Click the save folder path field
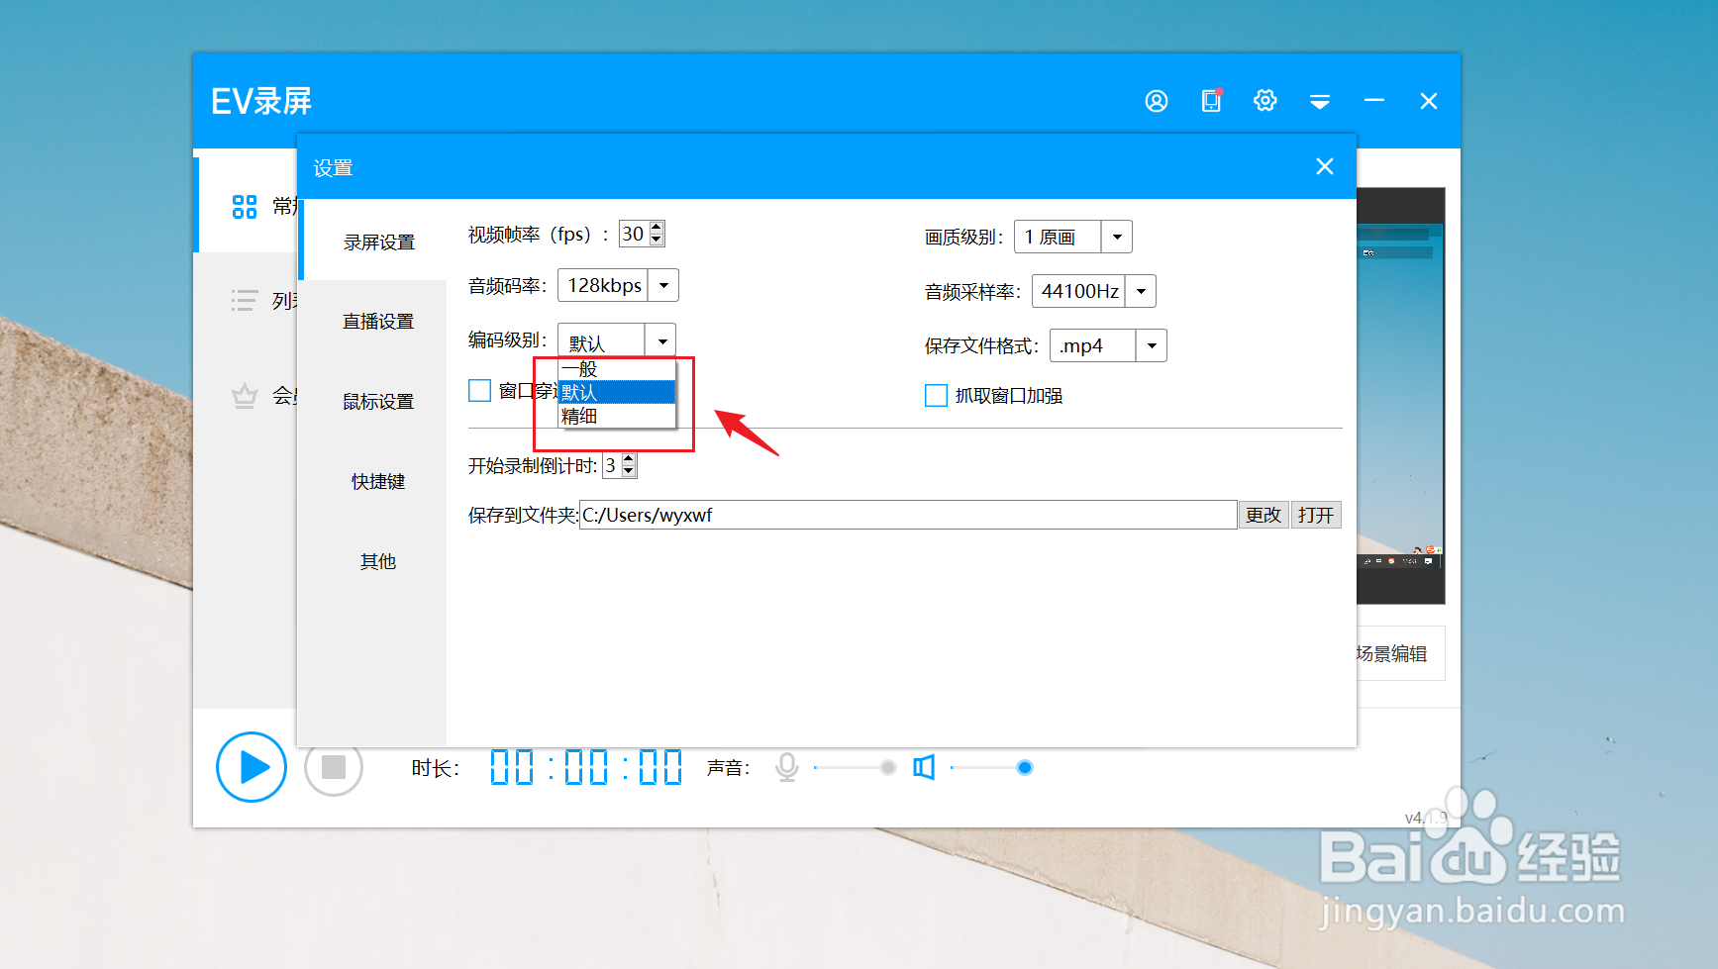This screenshot has height=969, width=1718. [x=908, y=515]
